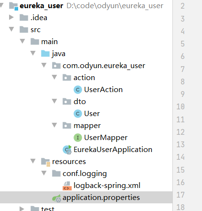Select the conf.logging folder label

tap(85, 174)
